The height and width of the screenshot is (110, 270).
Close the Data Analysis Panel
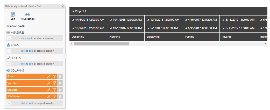63,6
